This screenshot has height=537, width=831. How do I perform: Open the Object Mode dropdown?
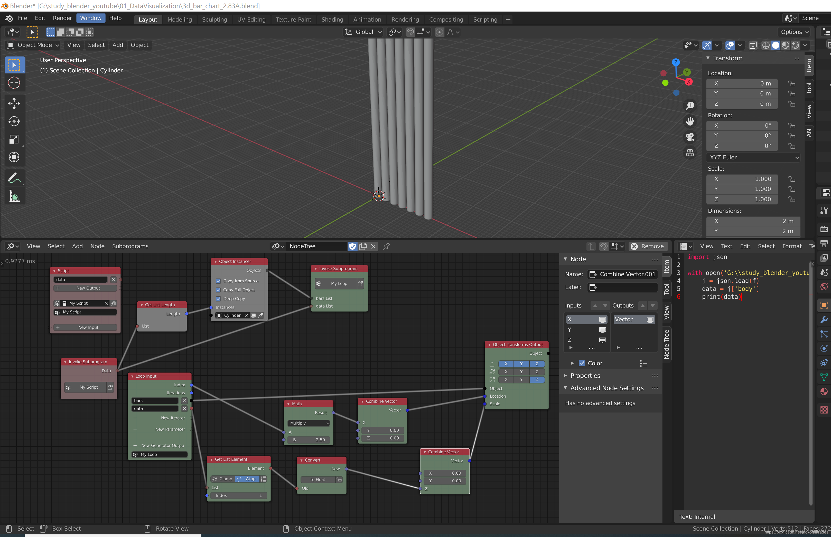pyautogui.click(x=33, y=45)
